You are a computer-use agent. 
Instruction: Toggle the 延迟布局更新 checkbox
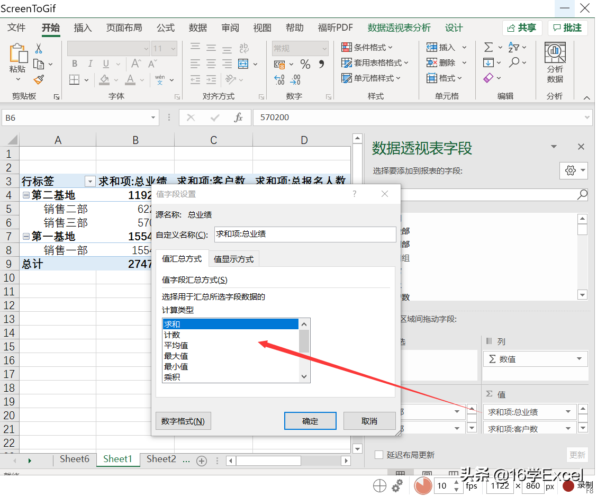tap(379, 455)
